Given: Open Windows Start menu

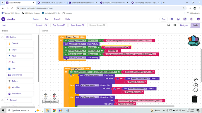Looking at the screenshot, I should click(x=3, y=110).
